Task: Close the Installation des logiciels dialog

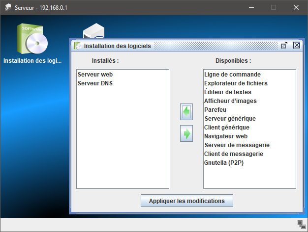Action: 296,46
